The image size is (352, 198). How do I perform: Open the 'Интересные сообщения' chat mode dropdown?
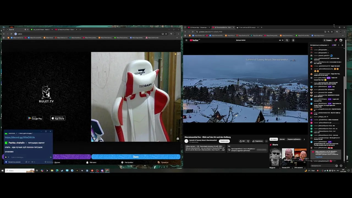(320, 45)
